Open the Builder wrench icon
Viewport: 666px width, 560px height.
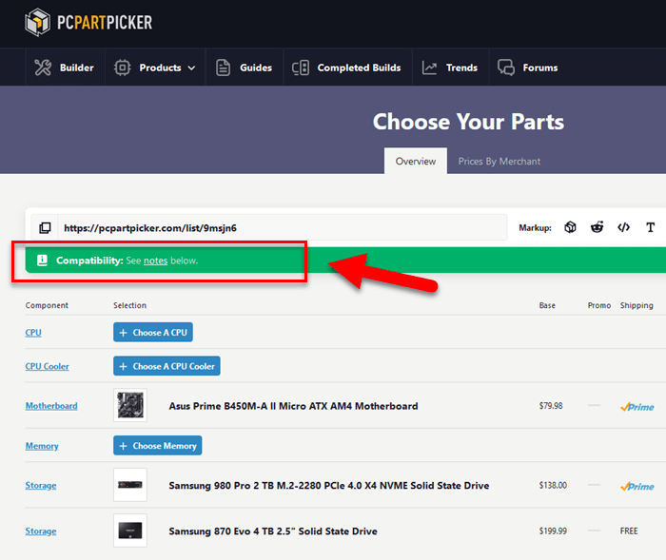point(43,68)
